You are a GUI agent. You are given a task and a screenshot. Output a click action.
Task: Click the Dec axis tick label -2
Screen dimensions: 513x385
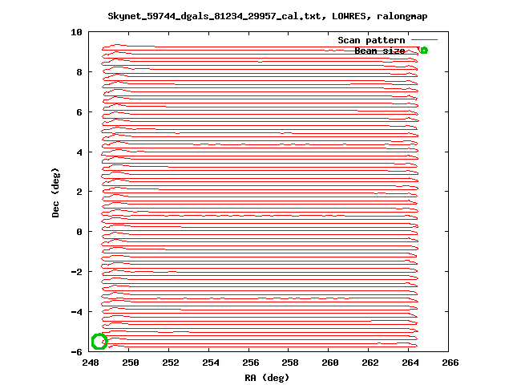[76, 272]
